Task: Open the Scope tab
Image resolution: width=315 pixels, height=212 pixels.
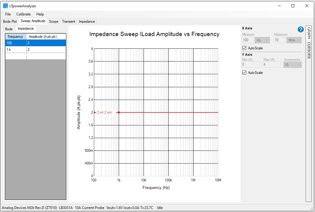Action: pos(54,21)
